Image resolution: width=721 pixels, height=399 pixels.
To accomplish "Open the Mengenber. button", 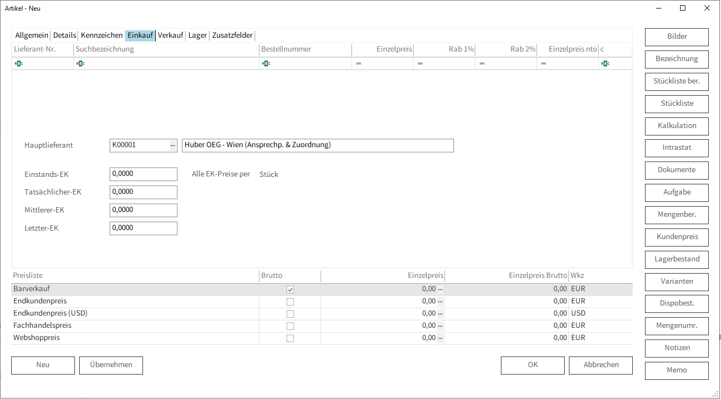I will point(677,215).
